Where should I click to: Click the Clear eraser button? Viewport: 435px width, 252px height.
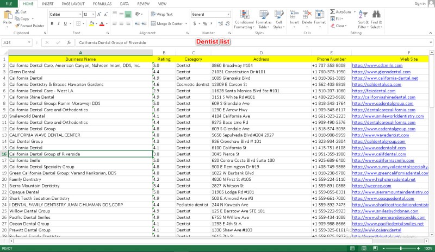338,26
